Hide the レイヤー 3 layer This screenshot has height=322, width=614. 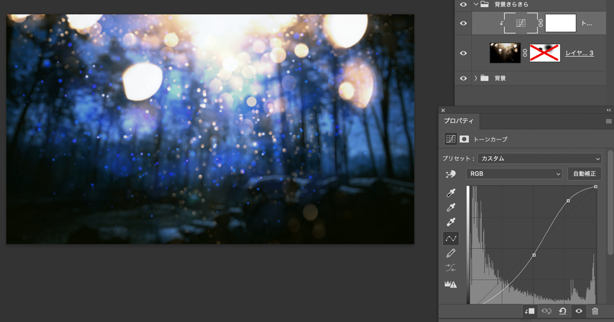[x=463, y=53]
